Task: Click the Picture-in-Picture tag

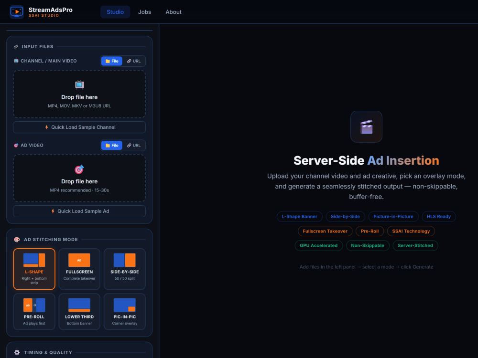Action: 393,216
